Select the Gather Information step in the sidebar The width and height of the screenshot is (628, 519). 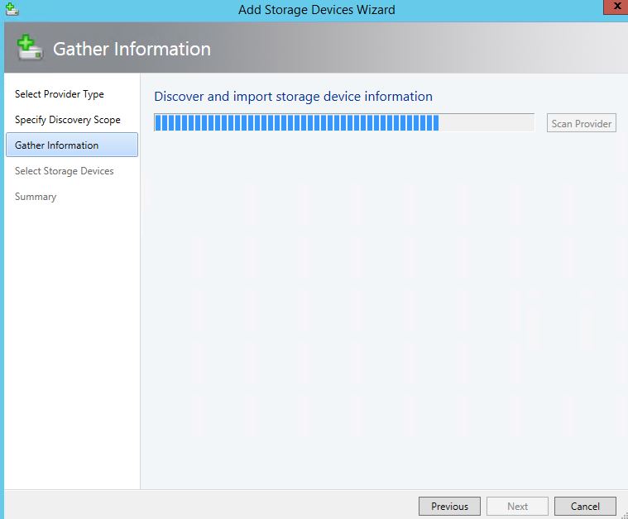(x=72, y=145)
